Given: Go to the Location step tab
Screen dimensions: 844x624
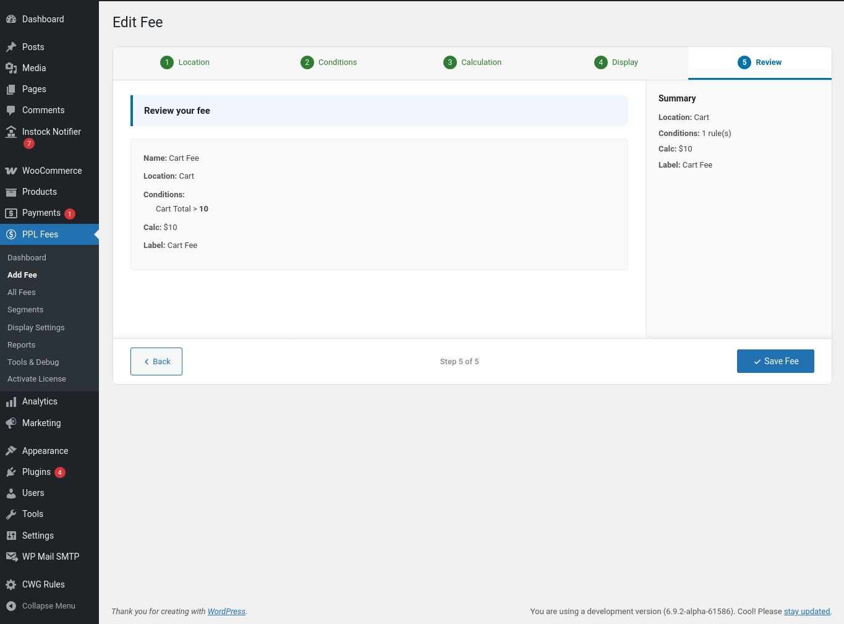Looking at the screenshot, I should (x=185, y=62).
